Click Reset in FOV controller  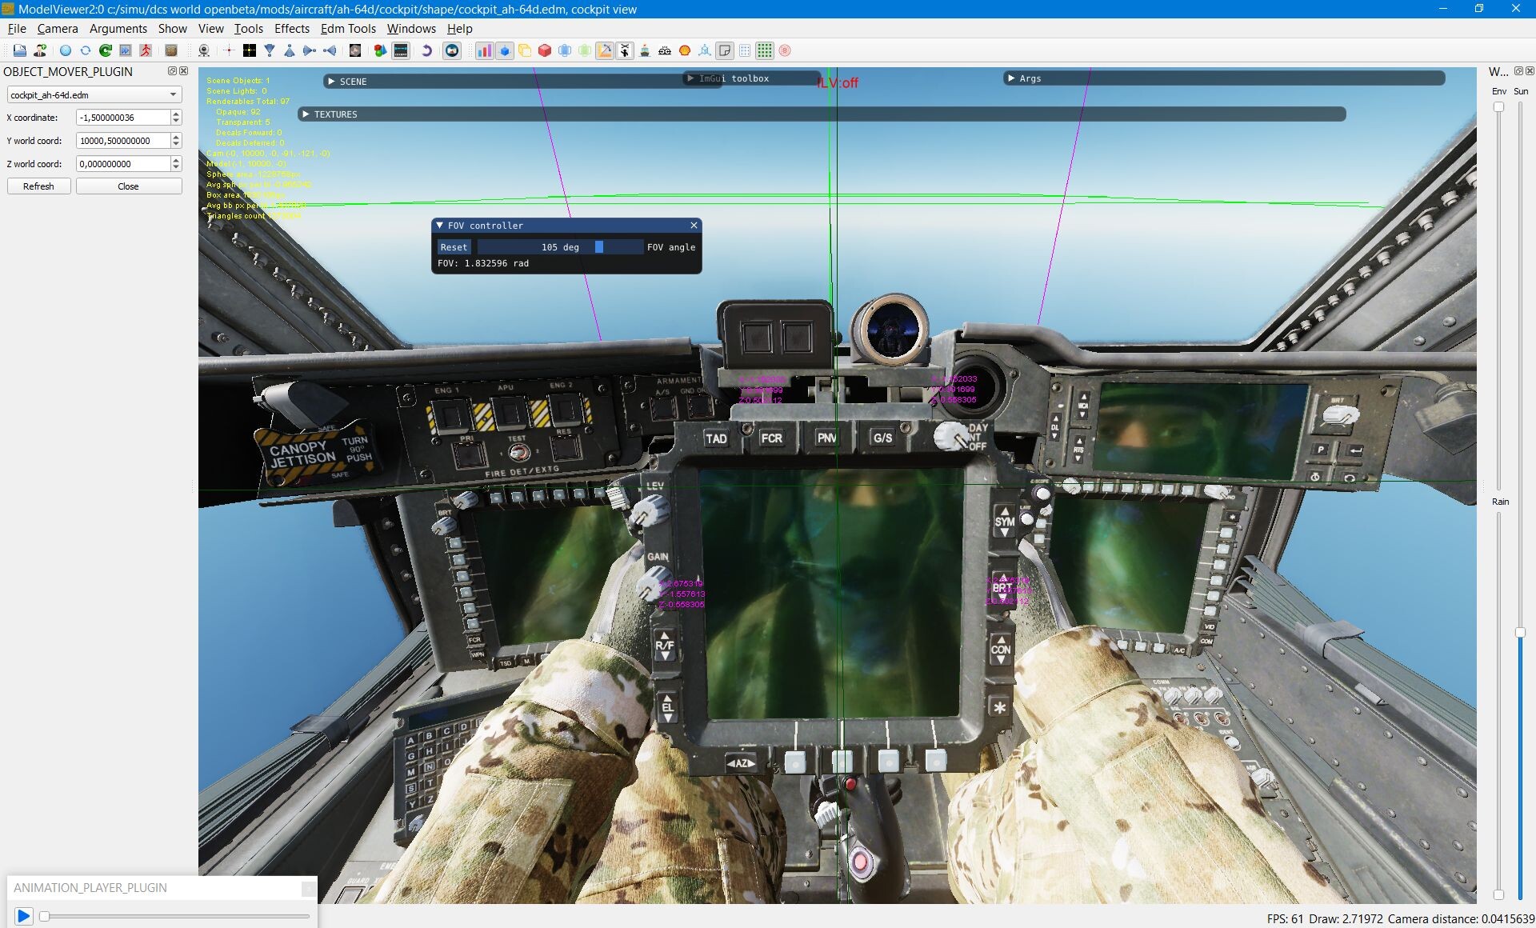pos(454,247)
